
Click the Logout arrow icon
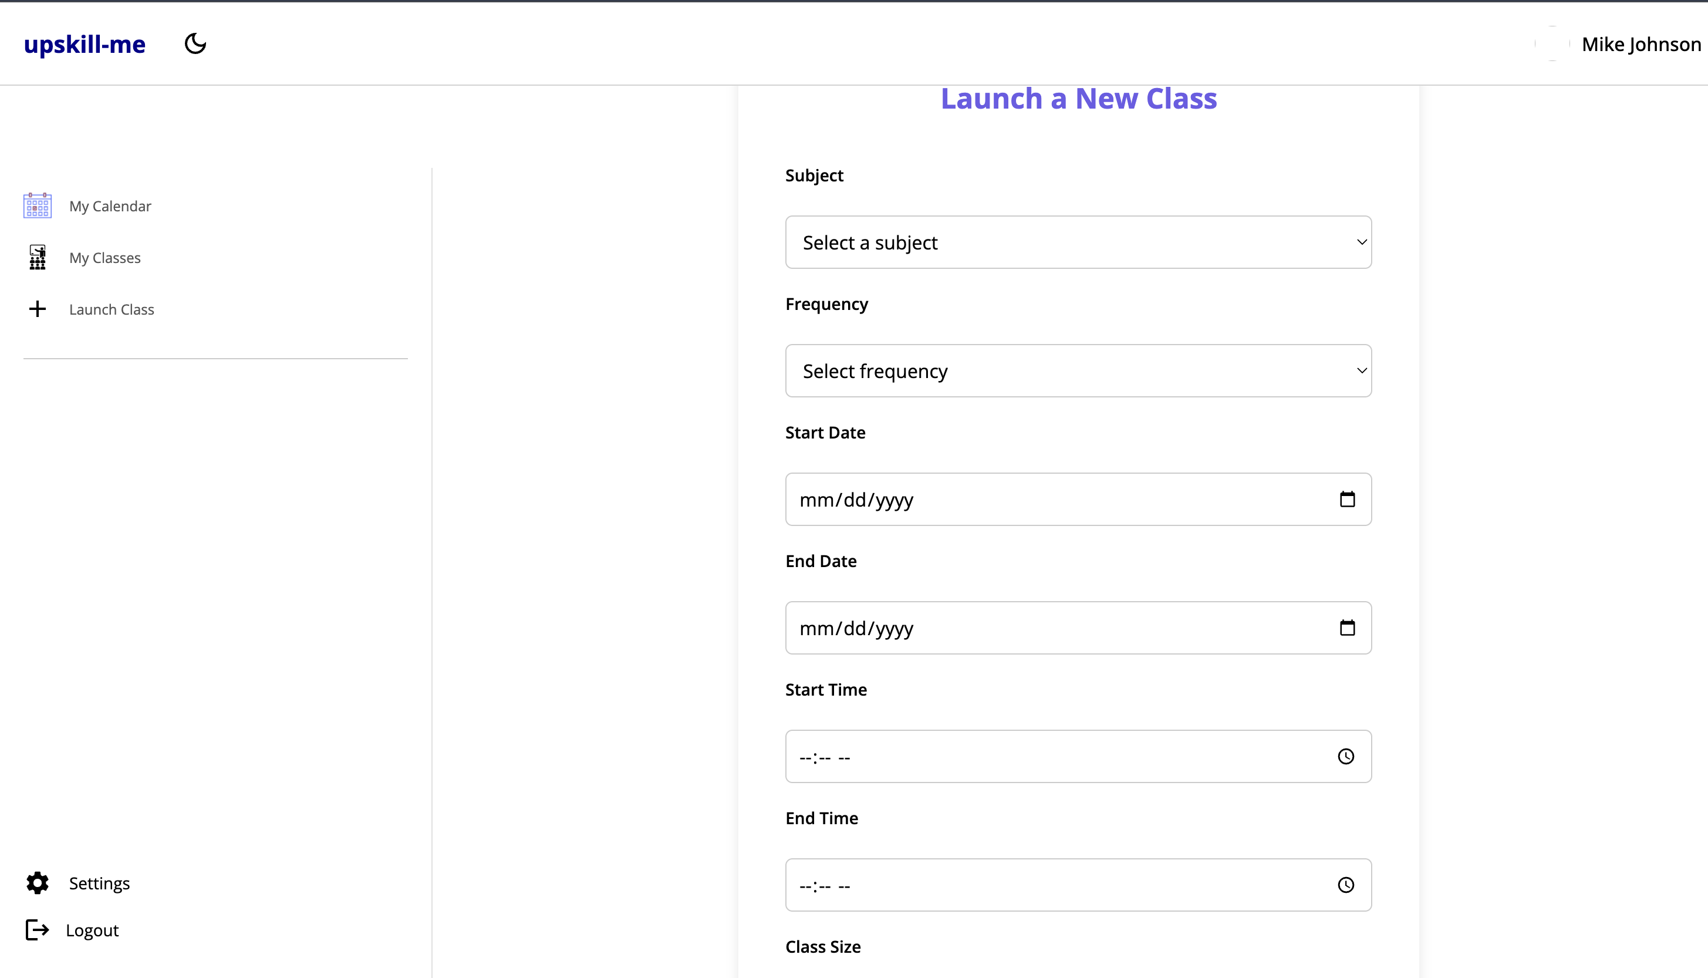click(x=38, y=930)
